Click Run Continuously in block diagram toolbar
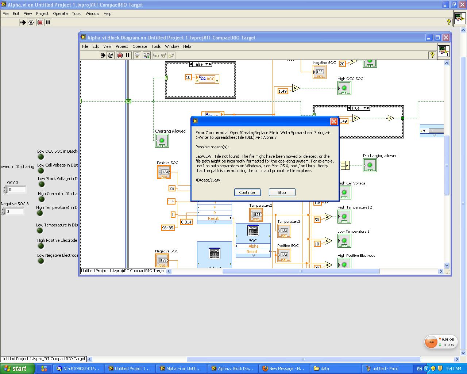The height and width of the screenshot is (374, 467). coord(111,55)
